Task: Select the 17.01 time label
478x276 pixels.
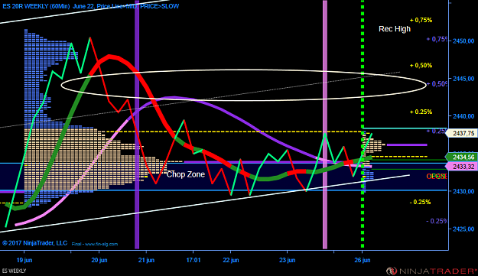Action: [x=193, y=260]
